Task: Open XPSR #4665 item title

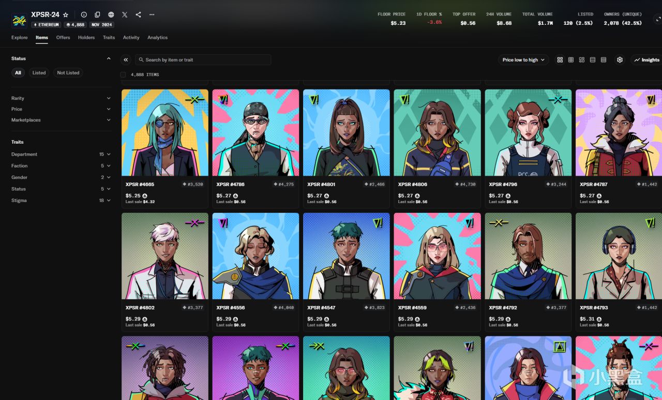Action: point(140,184)
